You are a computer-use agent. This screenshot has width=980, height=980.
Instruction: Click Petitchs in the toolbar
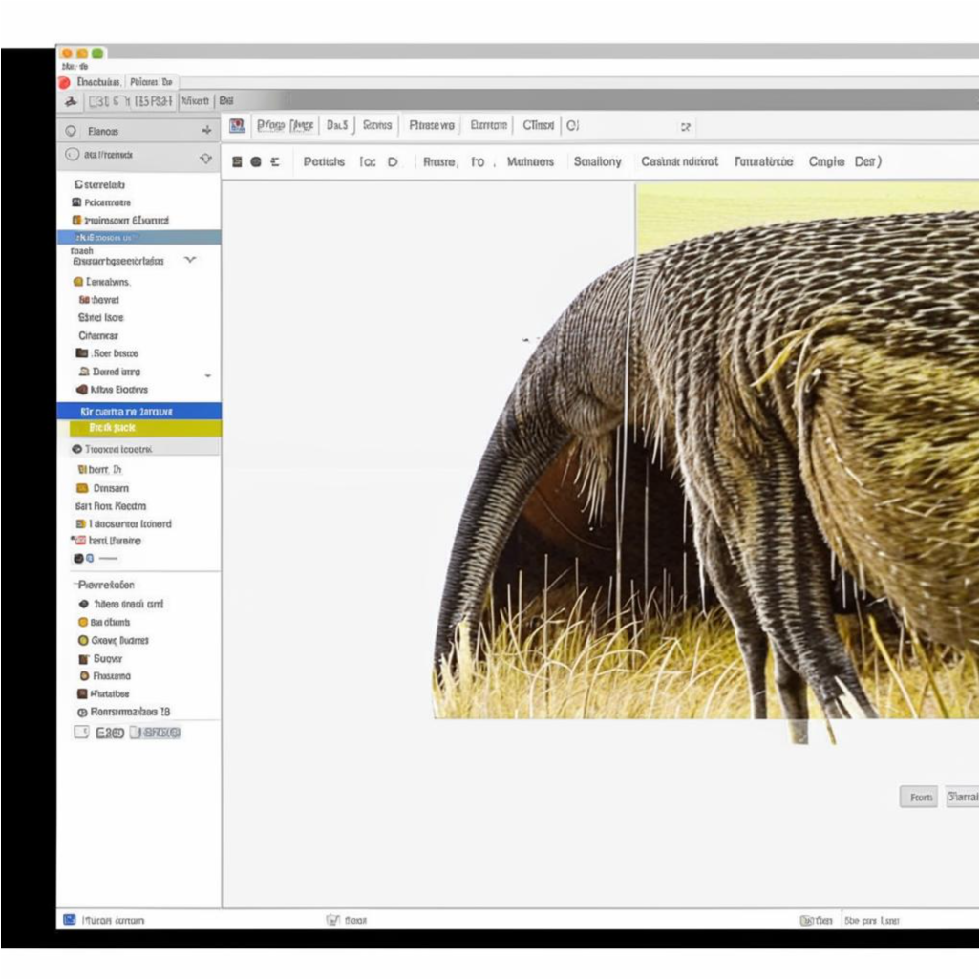(324, 161)
